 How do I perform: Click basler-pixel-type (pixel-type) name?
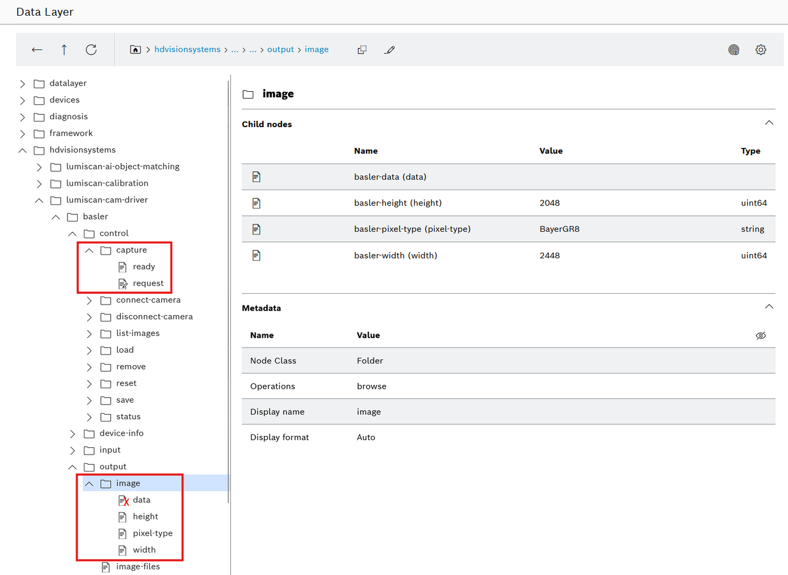pos(412,229)
